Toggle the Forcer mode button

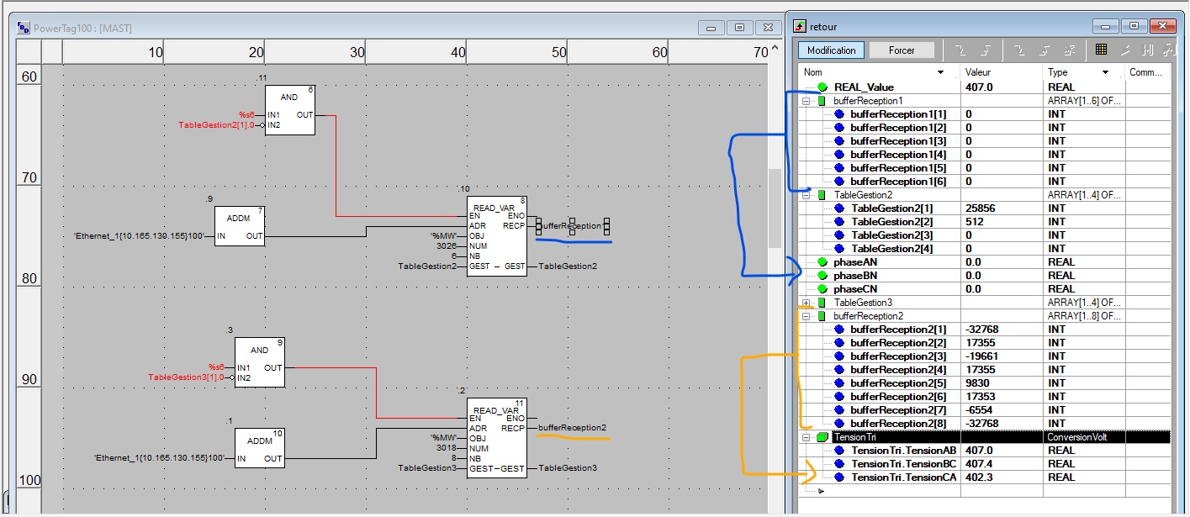(902, 50)
